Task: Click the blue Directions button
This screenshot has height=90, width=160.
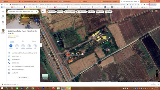Action: pyautogui.click(x=11, y=46)
